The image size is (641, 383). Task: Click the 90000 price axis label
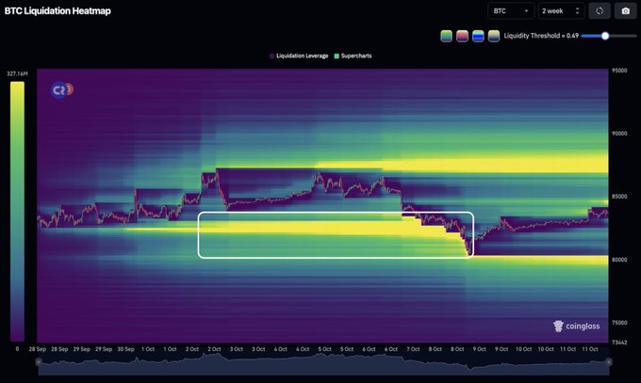tap(619, 134)
